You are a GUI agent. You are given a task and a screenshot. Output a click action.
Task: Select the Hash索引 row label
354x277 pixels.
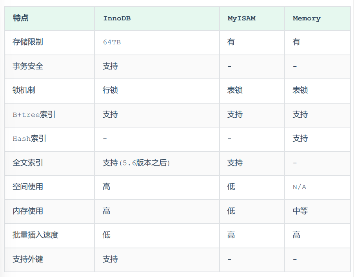[29, 138]
